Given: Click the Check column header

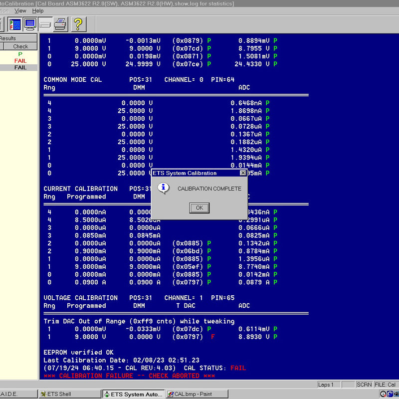Looking at the screenshot, I should point(20,46).
